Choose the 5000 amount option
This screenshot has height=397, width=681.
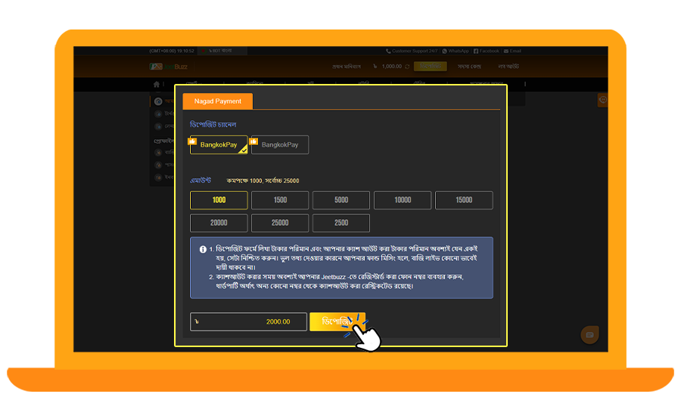point(341,200)
